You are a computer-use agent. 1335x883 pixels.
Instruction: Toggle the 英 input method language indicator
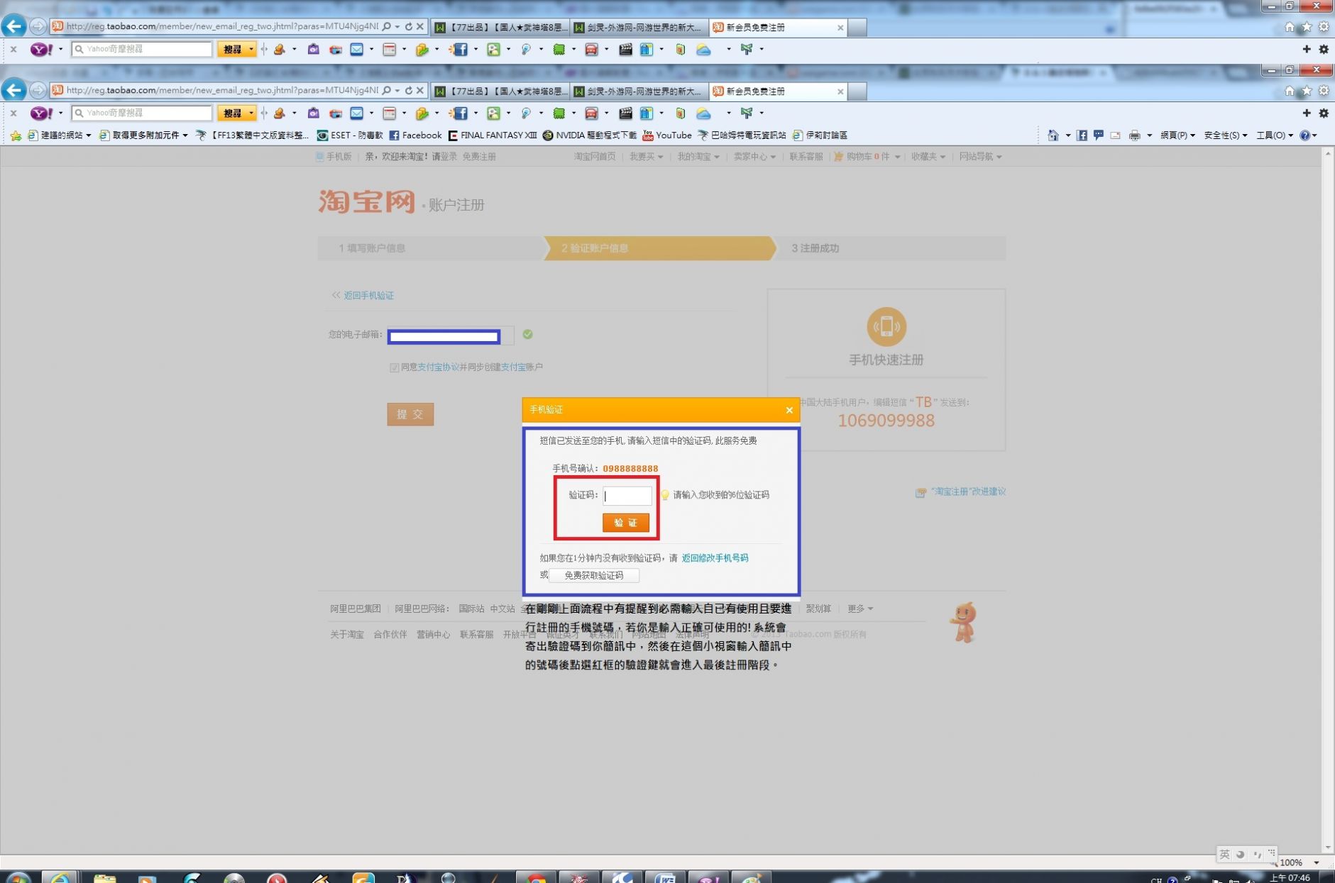point(1224,855)
